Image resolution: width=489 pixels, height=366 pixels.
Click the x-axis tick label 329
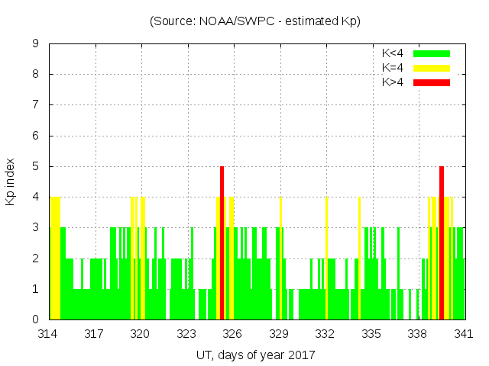tap(279, 333)
